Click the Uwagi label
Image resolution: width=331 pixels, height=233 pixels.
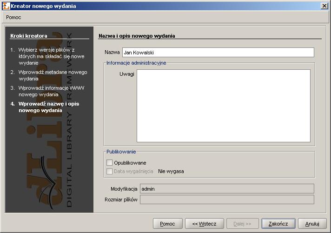(x=126, y=74)
